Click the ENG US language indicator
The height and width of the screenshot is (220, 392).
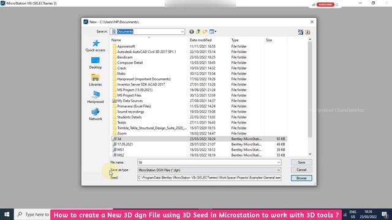353,215
